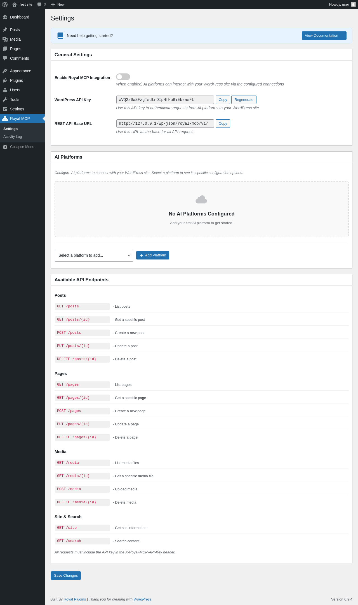The image size is (358, 605).
Task: Click the Tools wrench icon
Action: pos(5,99)
